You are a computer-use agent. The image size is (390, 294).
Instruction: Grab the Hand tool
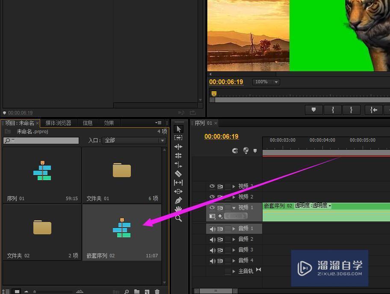tap(178, 209)
